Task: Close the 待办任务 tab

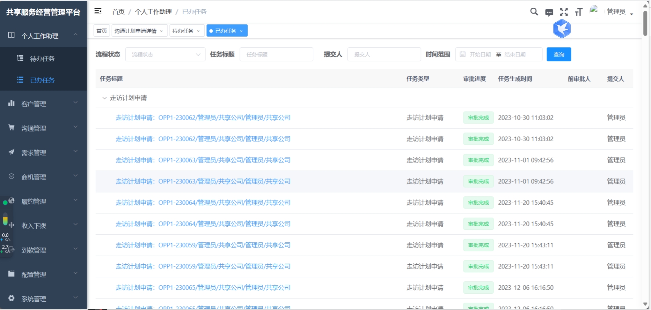Action: (x=198, y=31)
